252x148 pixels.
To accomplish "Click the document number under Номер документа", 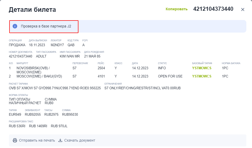I will tap(21, 56).
